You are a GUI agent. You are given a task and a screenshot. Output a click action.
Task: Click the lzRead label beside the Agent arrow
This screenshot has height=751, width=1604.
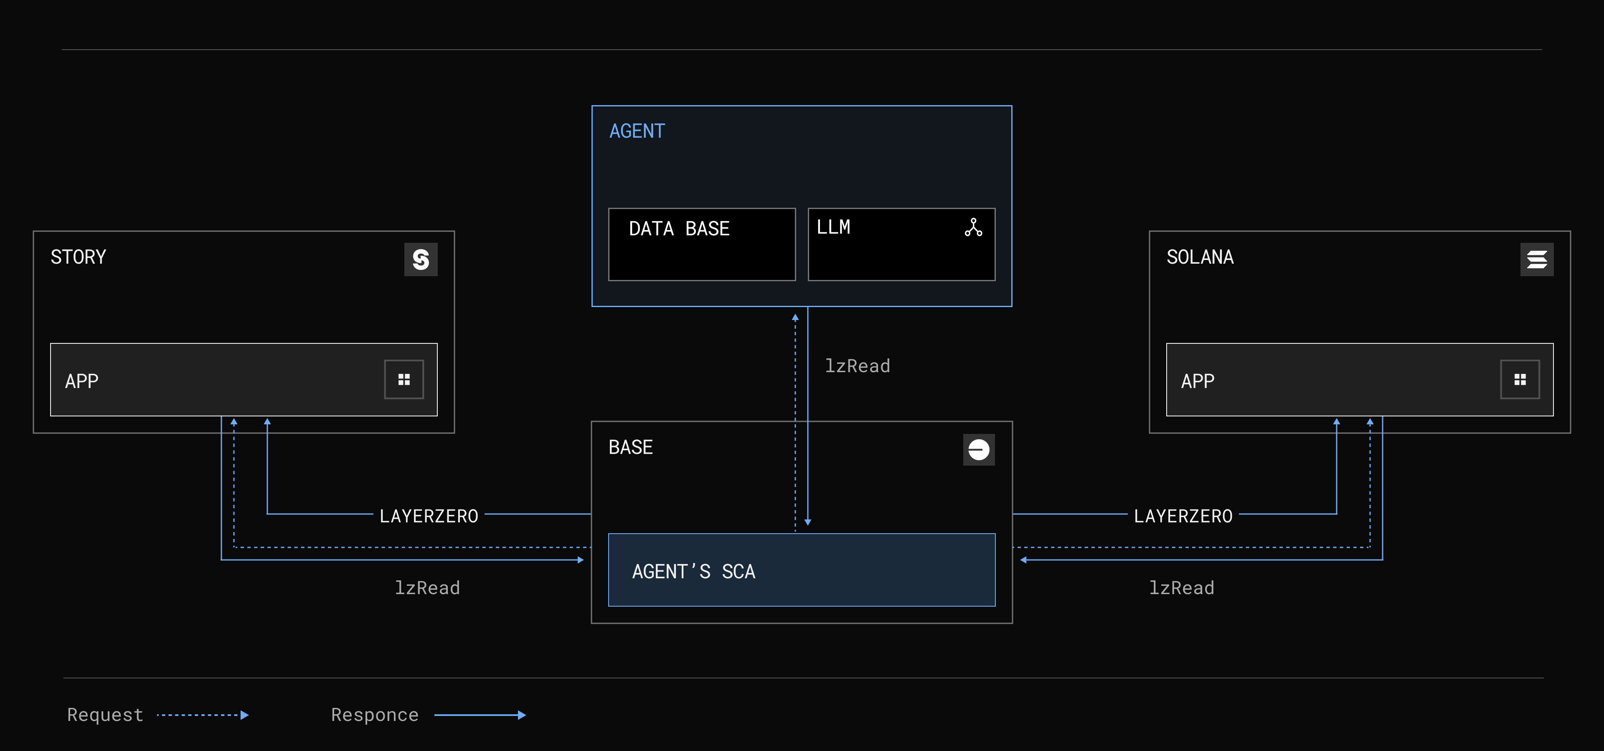coord(858,366)
